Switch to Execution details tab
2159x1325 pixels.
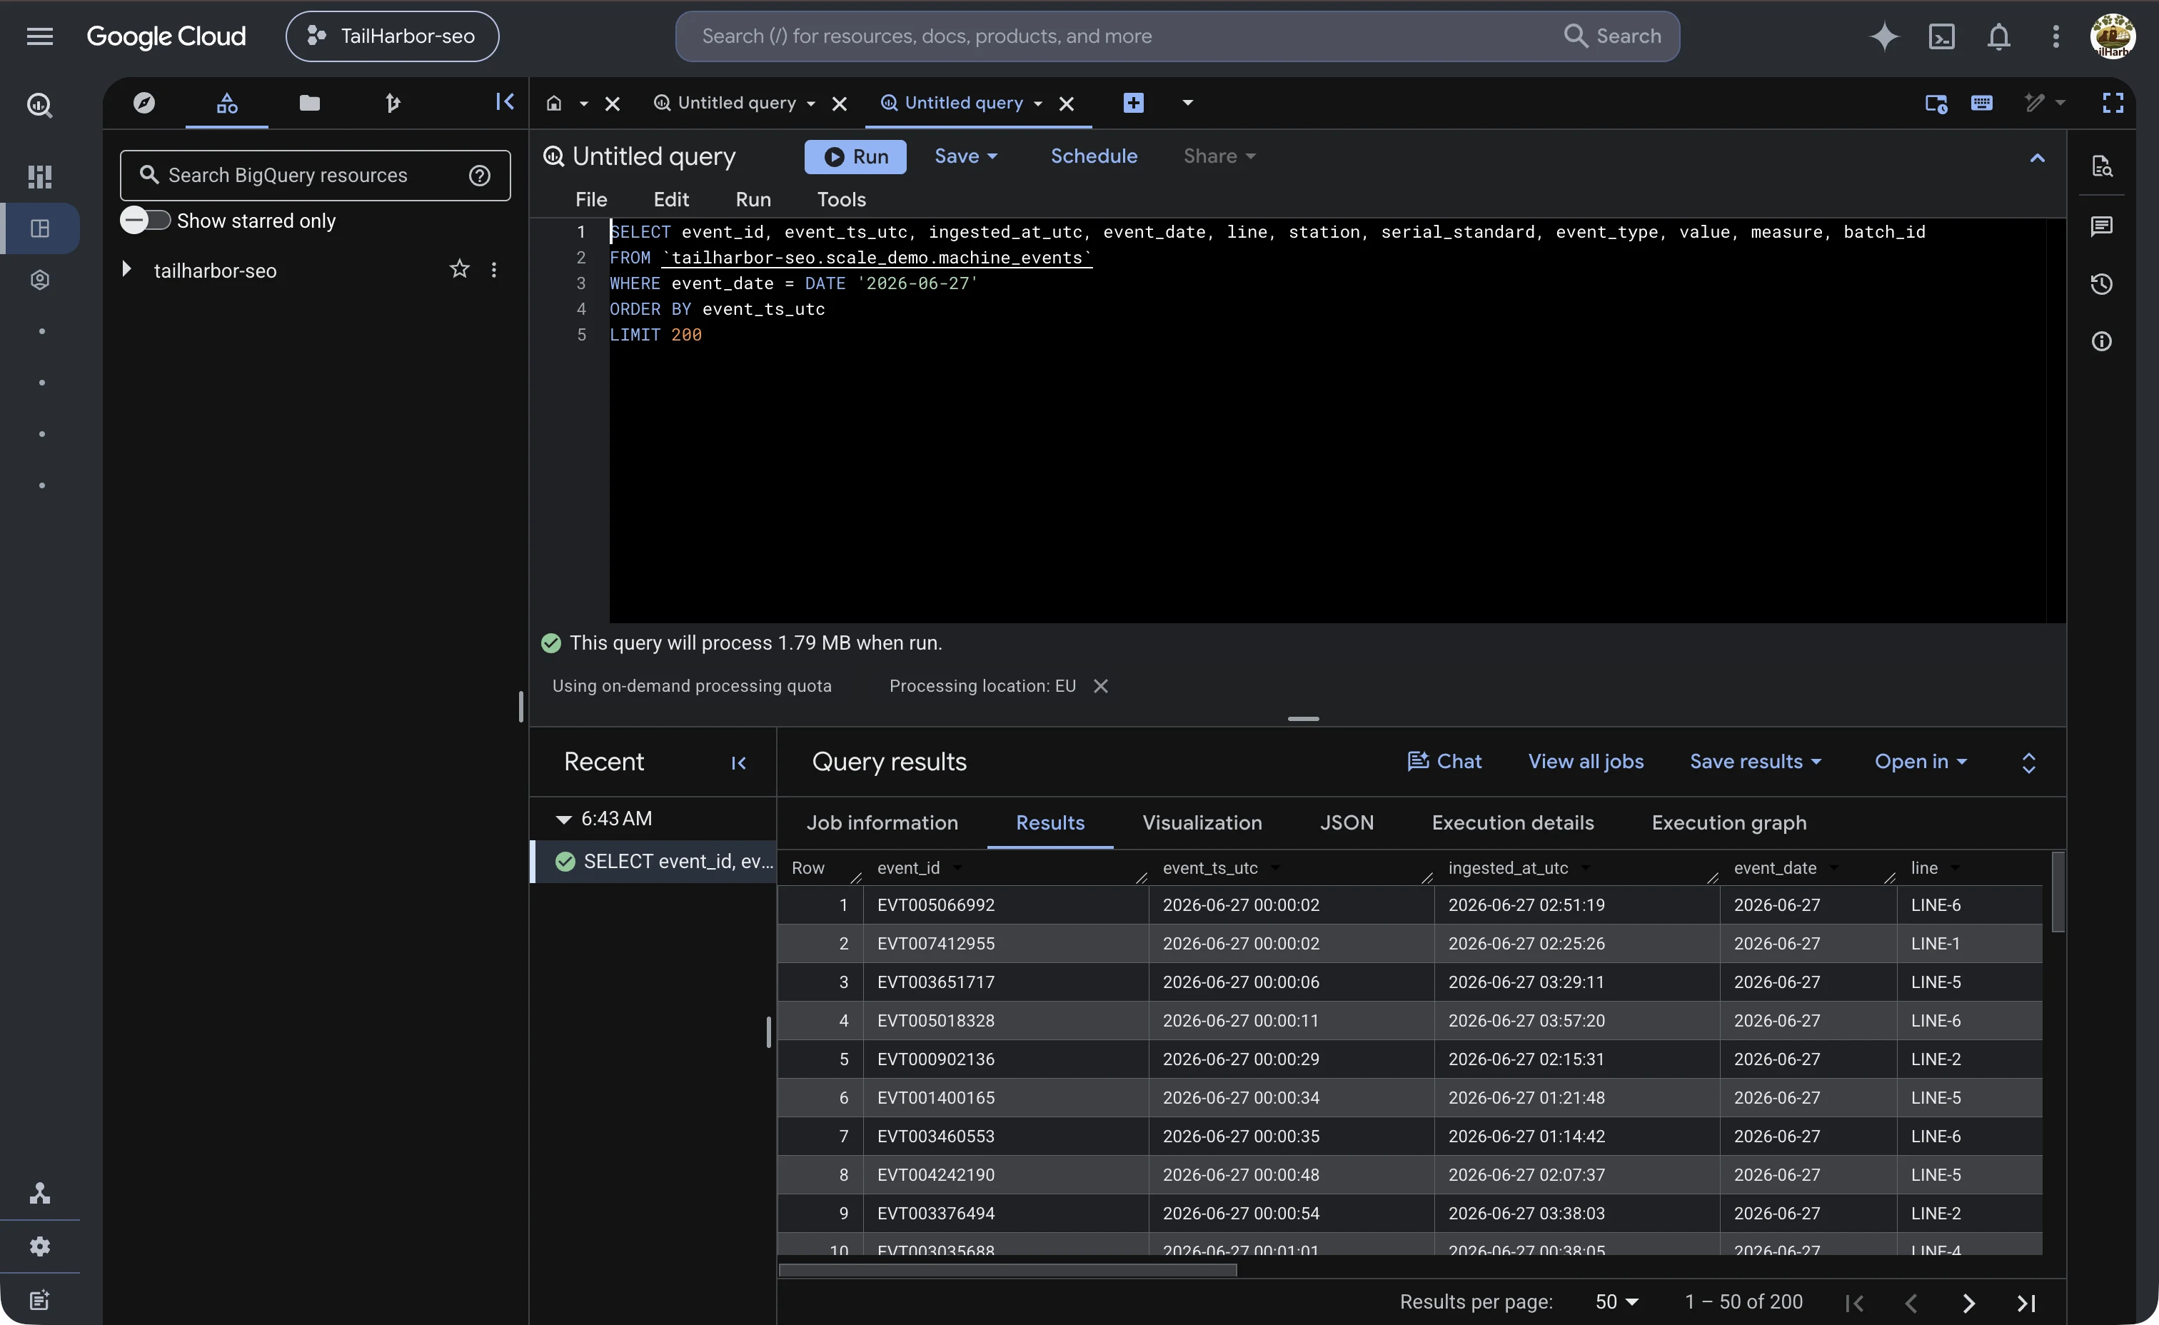pos(1512,823)
